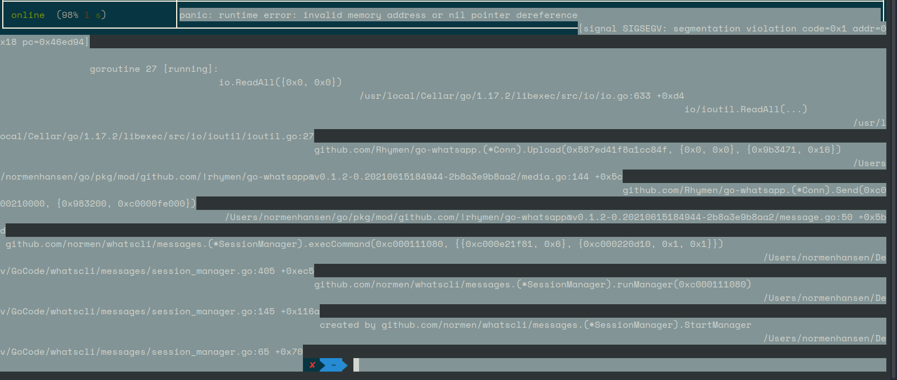
Task: Click the 'media.go:144 +0x5c' path line
Action: point(311,177)
